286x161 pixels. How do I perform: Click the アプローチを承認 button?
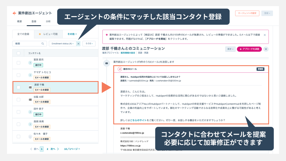point(249,49)
